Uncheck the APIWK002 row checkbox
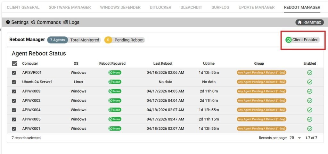This screenshot has height=154, width=328. (14, 101)
